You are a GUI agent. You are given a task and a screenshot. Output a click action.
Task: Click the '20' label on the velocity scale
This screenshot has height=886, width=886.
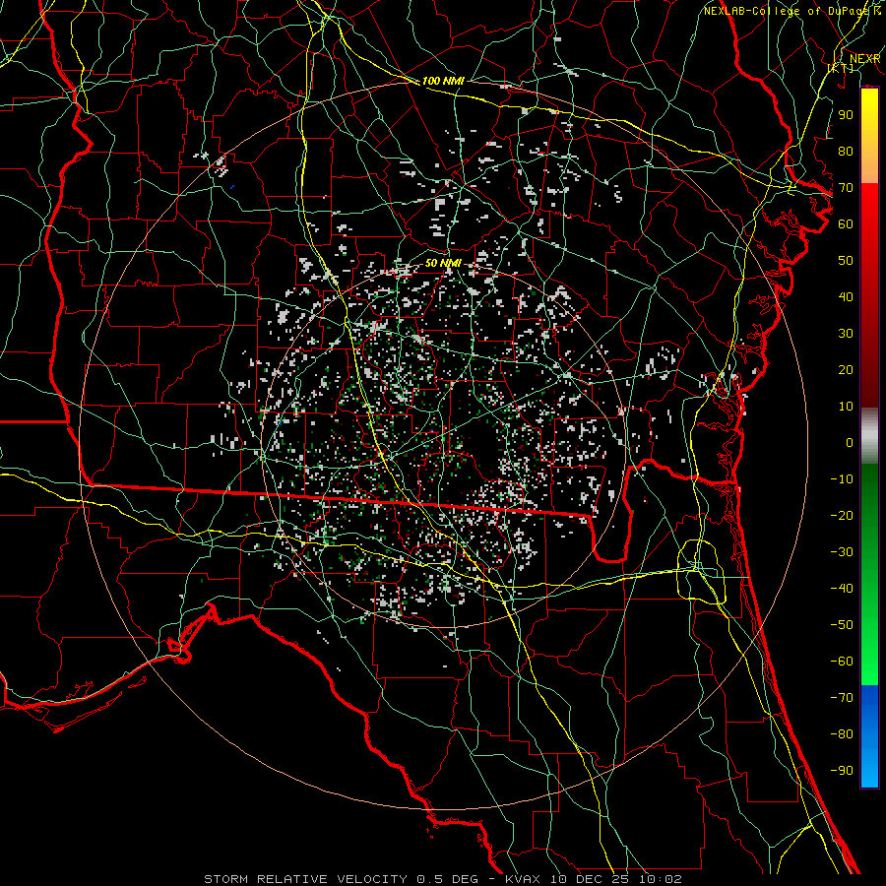point(846,370)
